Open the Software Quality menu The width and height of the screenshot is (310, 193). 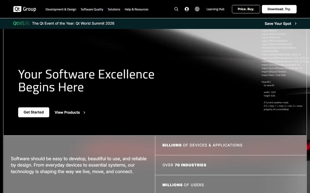(92, 9)
